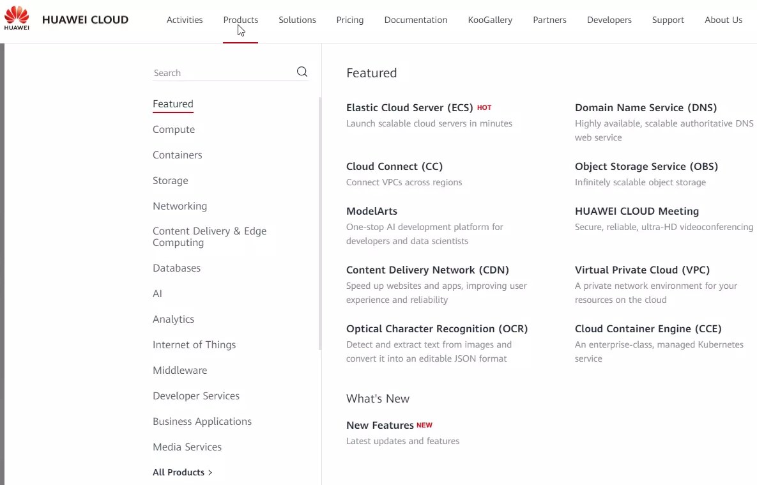The image size is (757, 485).
Task: Open the AI product category
Action: point(157,293)
